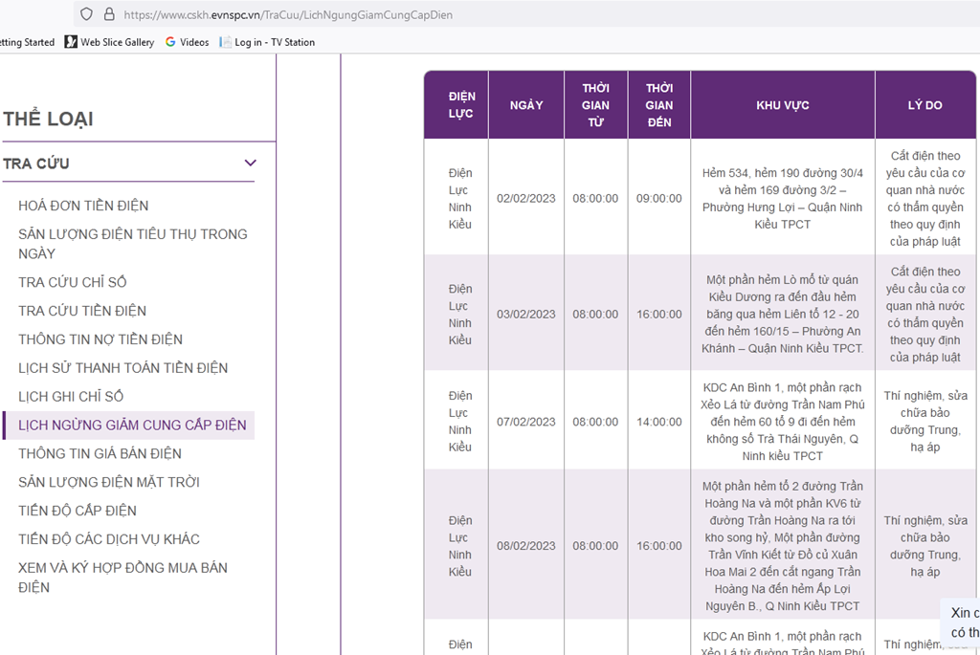This screenshot has width=980, height=655.
Task: Open LỊCH SỬ THANH TOÁN TIỀN ĐIỆN
Action: click(x=122, y=368)
